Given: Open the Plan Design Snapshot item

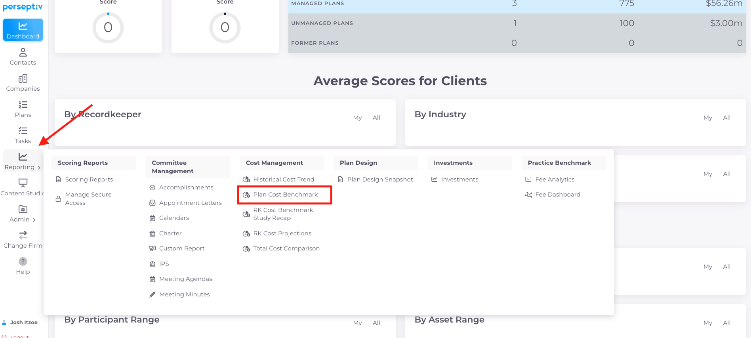Looking at the screenshot, I should 380,180.
